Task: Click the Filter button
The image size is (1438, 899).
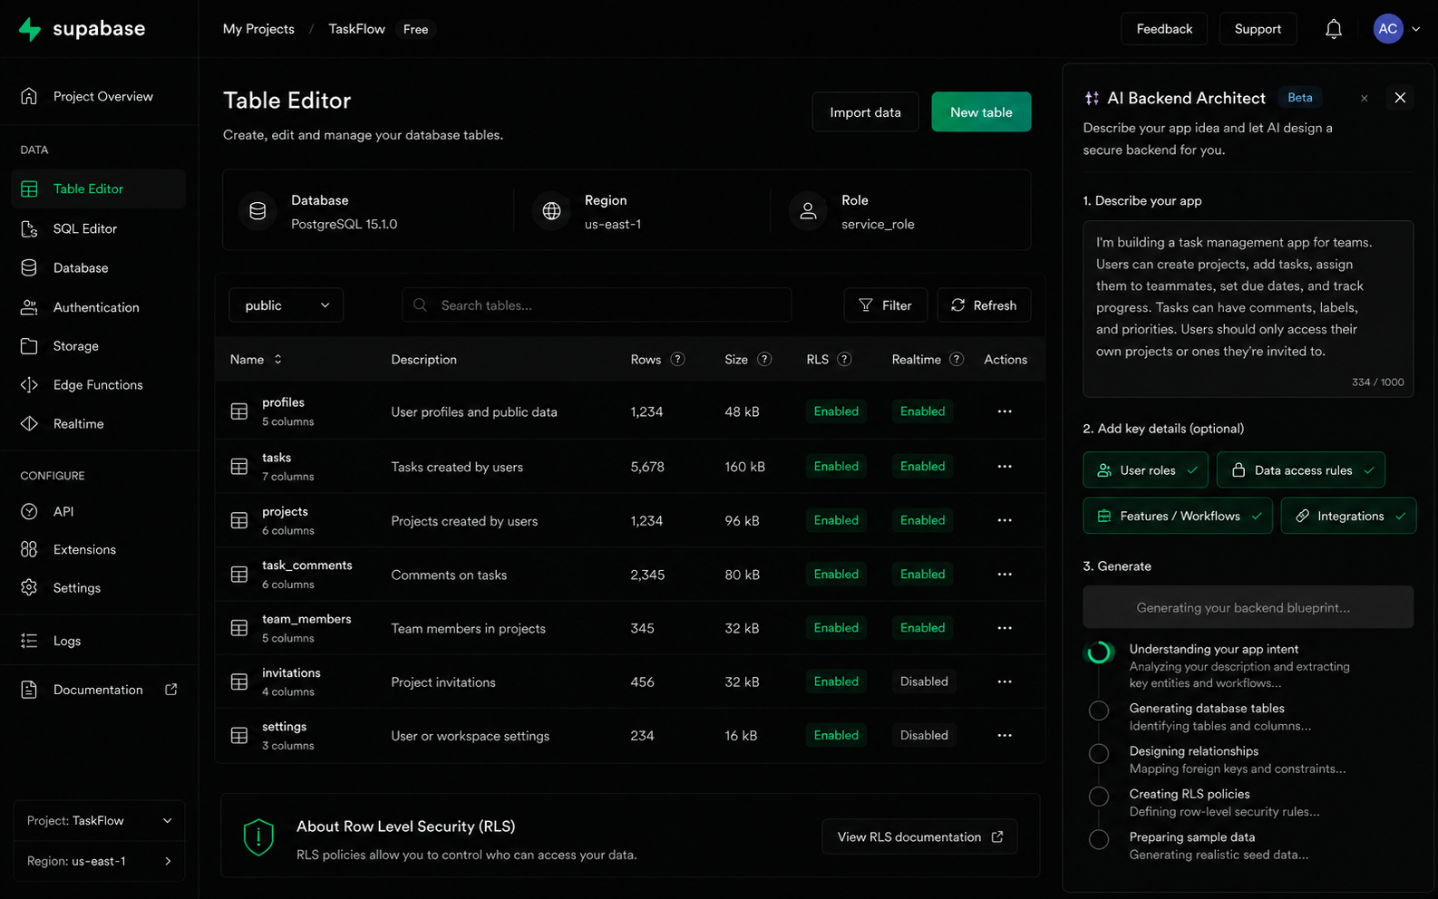Action: (x=885, y=305)
